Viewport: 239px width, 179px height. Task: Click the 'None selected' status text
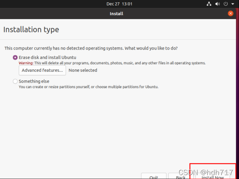[83, 70]
